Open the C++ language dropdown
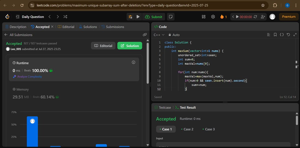Image resolution: width=300 pixels, height=148 pixels. [x=159, y=35]
